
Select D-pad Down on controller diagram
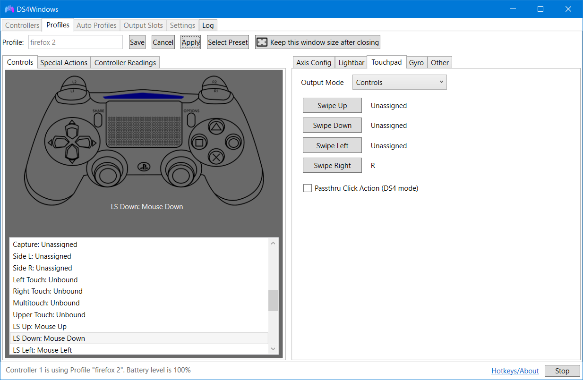point(71,152)
